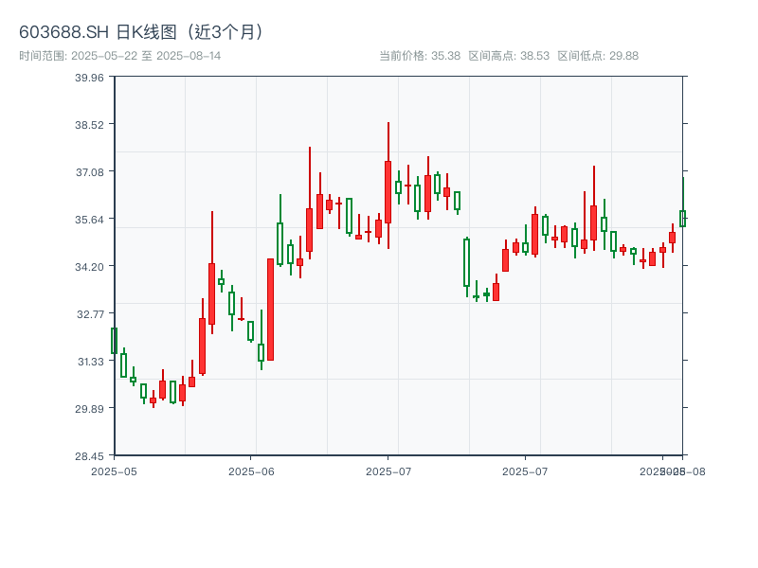Select the first green candlestick at chart start

point(114,341)
